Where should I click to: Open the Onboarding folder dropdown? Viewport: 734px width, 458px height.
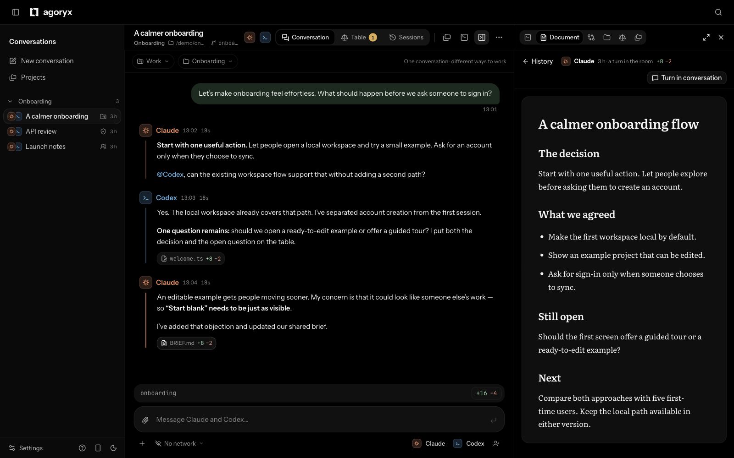(x=208, y=61)
